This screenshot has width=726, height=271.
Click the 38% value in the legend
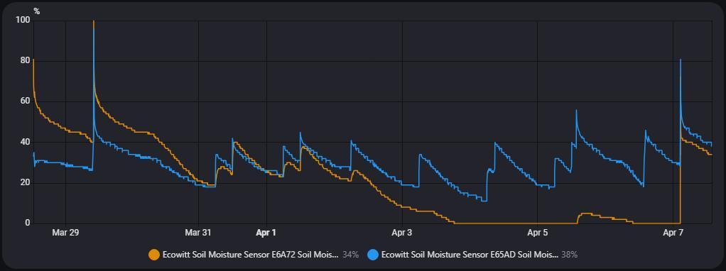(570, 255)
